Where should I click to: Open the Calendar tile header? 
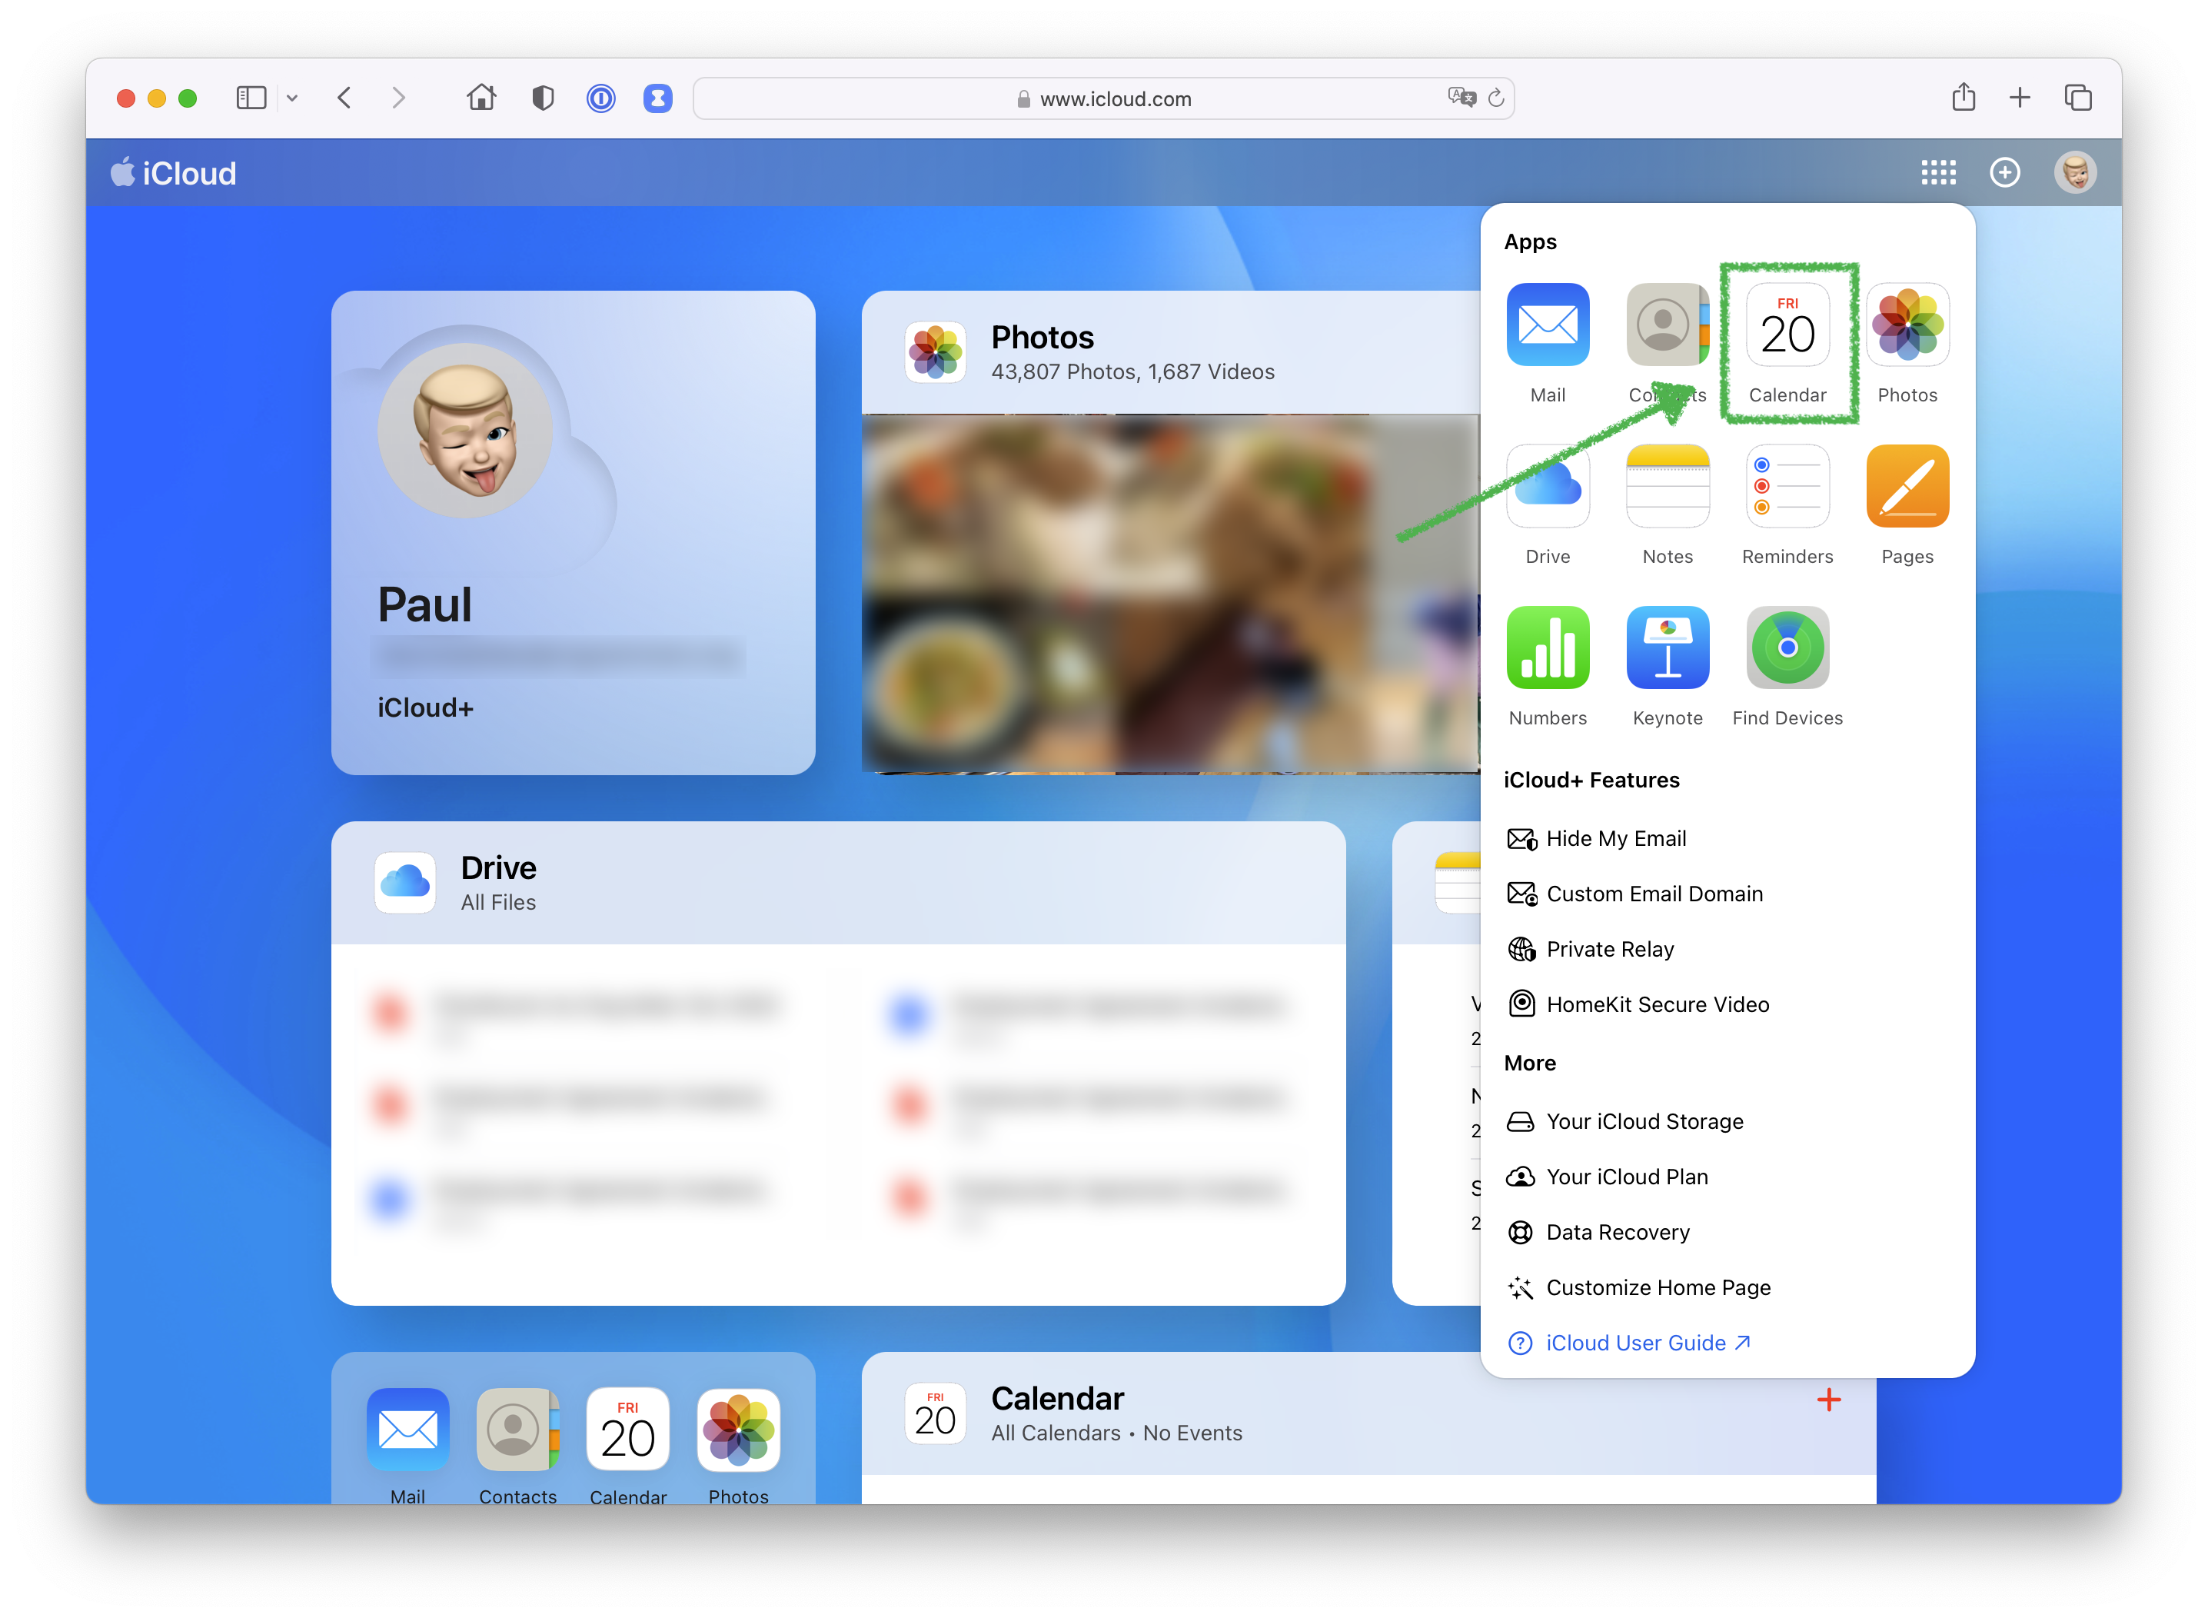coord(1368,1413)
